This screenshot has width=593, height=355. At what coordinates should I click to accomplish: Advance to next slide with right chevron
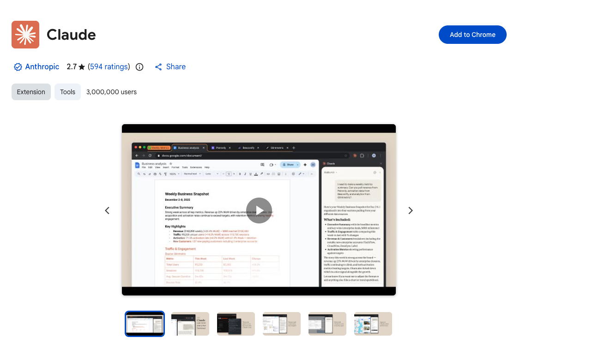click(x=410, y=211)
